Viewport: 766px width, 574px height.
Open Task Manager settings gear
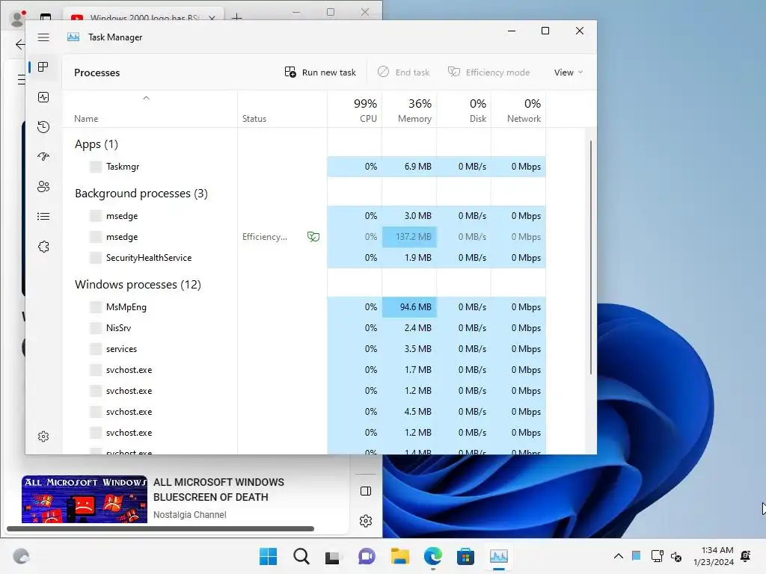[x=43, y=436]
